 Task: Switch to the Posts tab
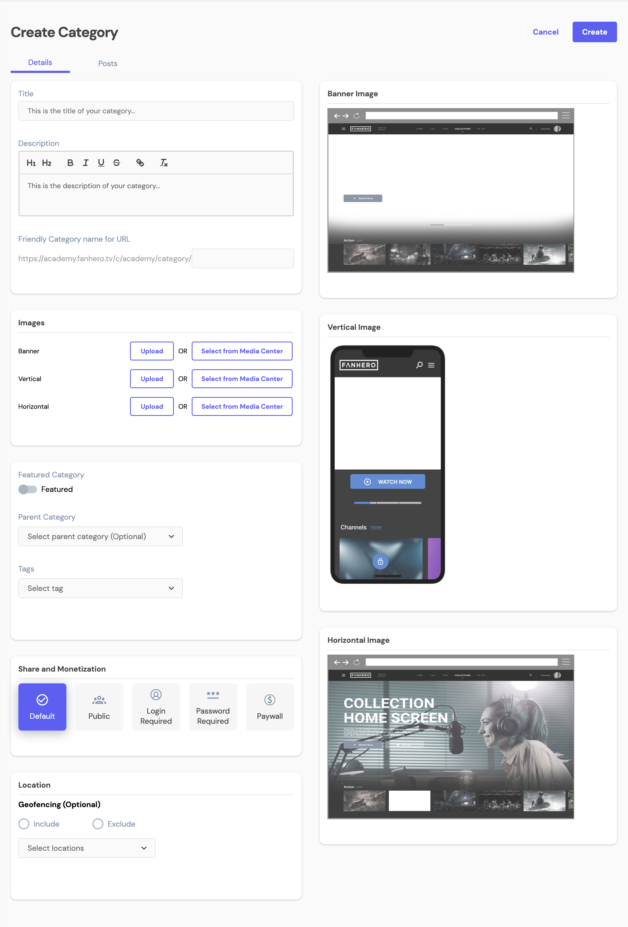(x=108, y=63)
